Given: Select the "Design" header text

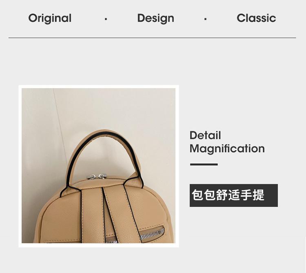Looking at the screenshot, I should tap(155, 18).
